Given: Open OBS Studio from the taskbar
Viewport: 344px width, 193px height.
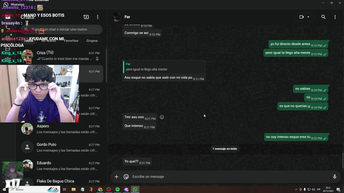Looking at the screenshot, I should tap(109, 190).
